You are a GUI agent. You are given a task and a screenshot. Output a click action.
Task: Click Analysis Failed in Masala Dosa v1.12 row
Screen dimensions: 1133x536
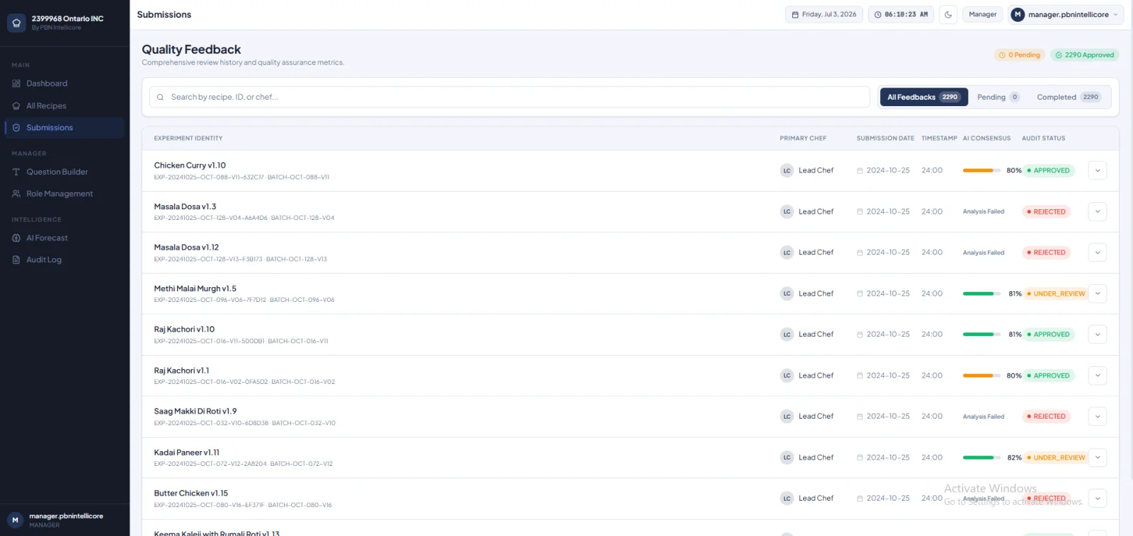coord(984,252)
